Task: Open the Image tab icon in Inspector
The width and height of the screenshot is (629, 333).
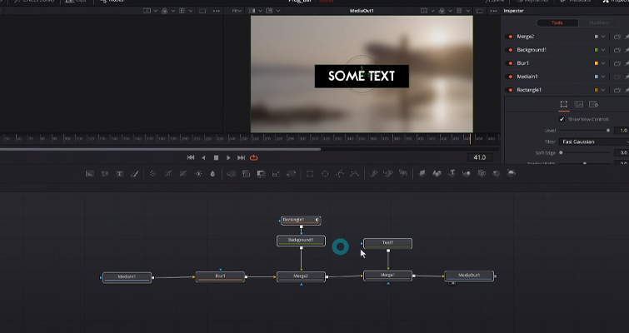Action: tap(579, 104)
